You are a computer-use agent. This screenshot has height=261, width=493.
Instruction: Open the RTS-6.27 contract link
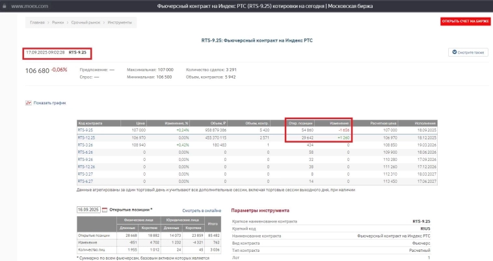click(85, 181)
